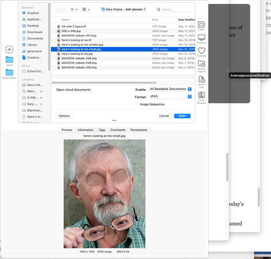Viewport: 271px width, 259px height.
Task: Enable the Image Sequence checkbox
Action: 137,104
